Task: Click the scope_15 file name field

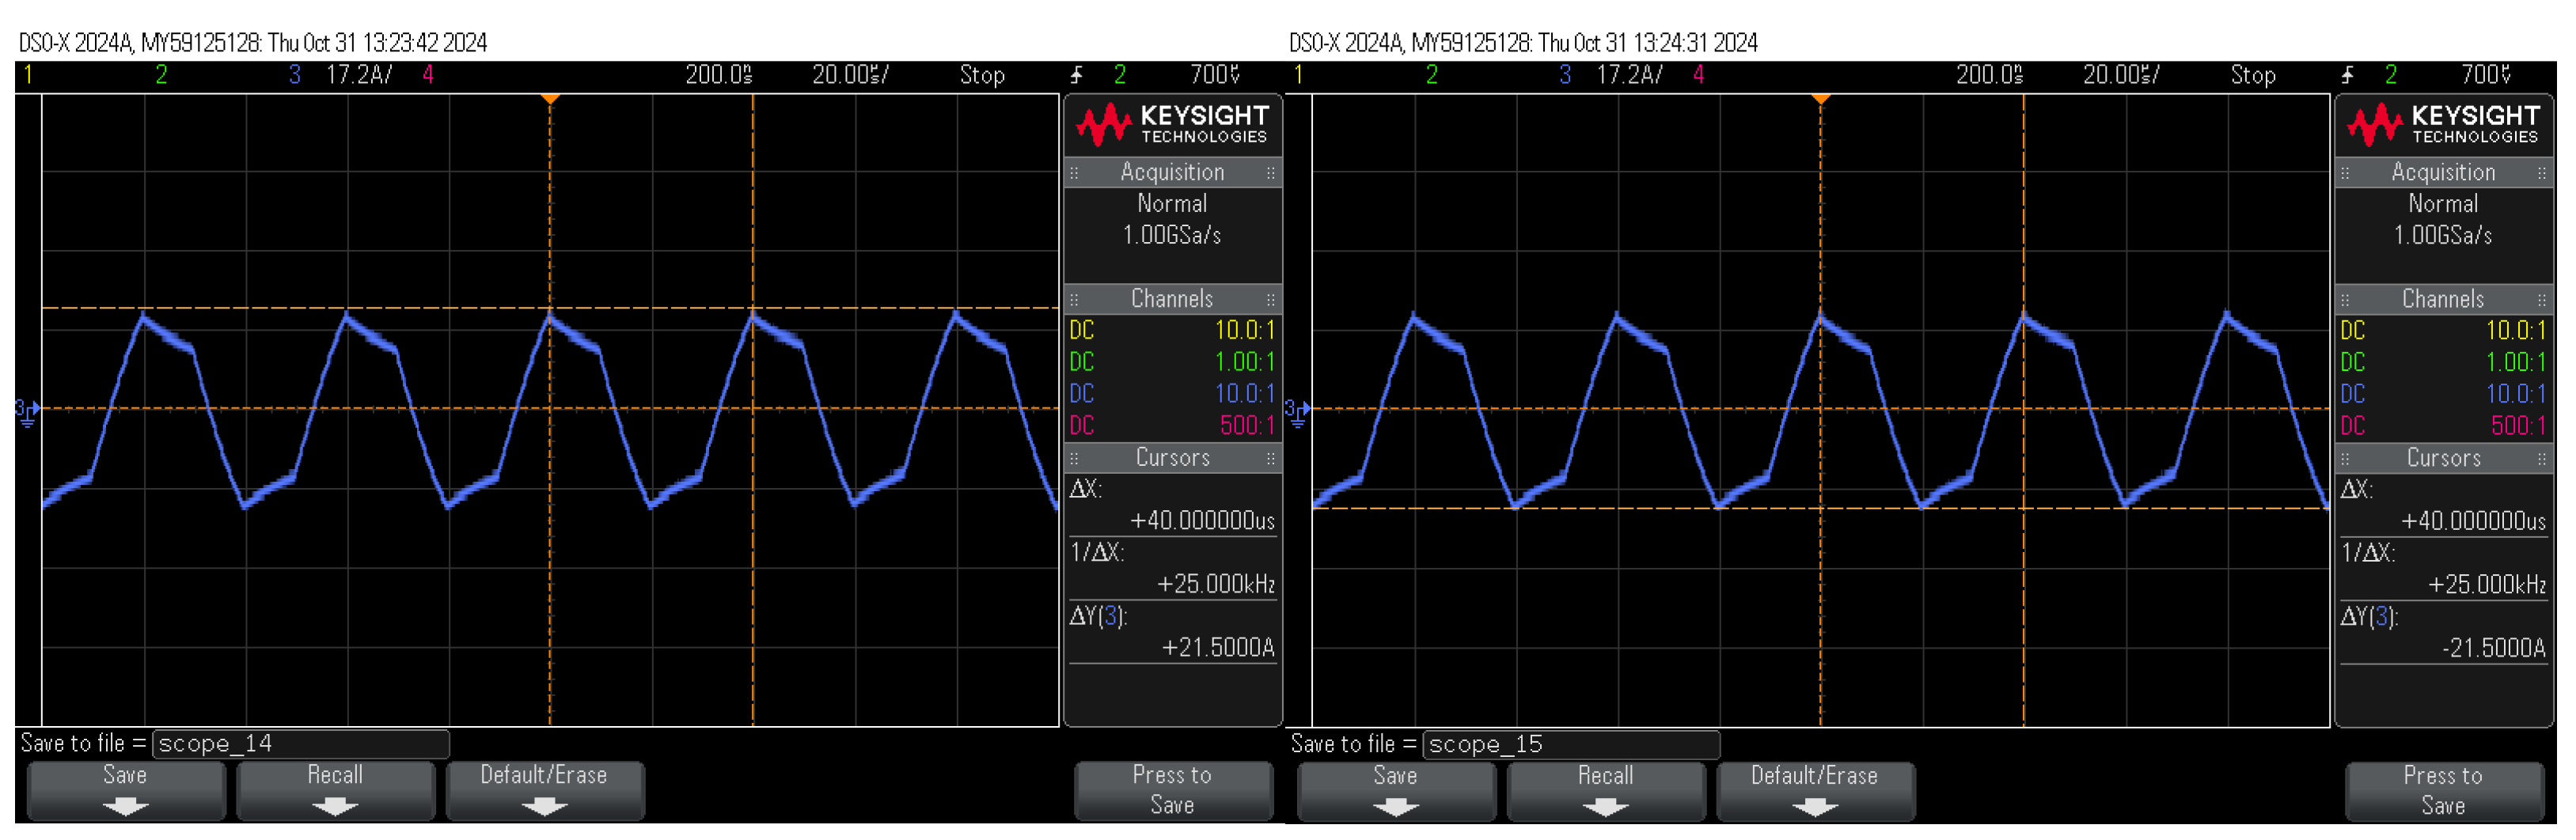Action: [1571, 744]
